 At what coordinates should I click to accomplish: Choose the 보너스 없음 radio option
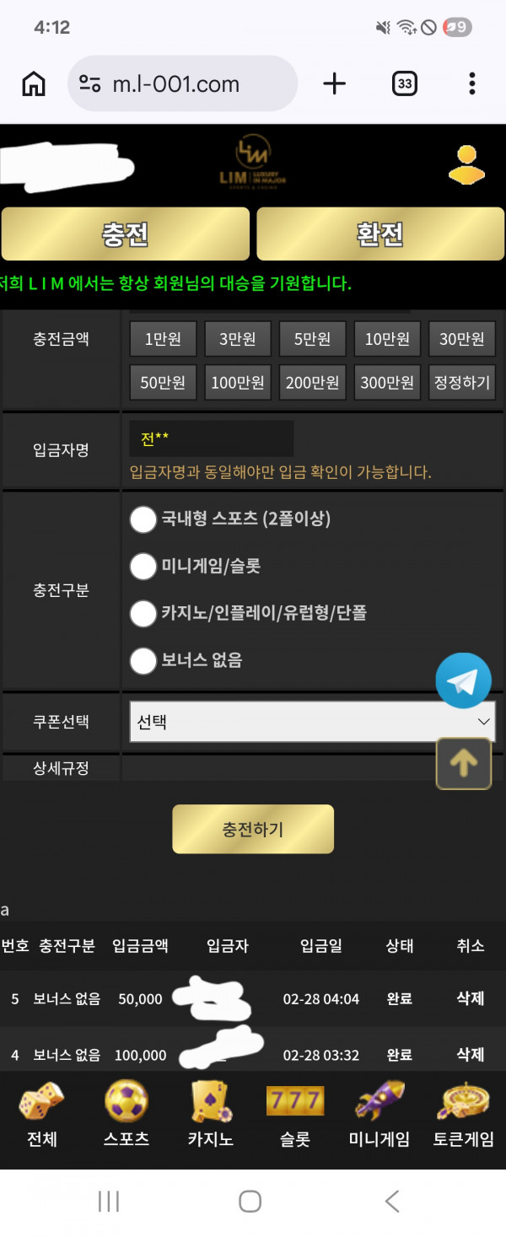143,660
